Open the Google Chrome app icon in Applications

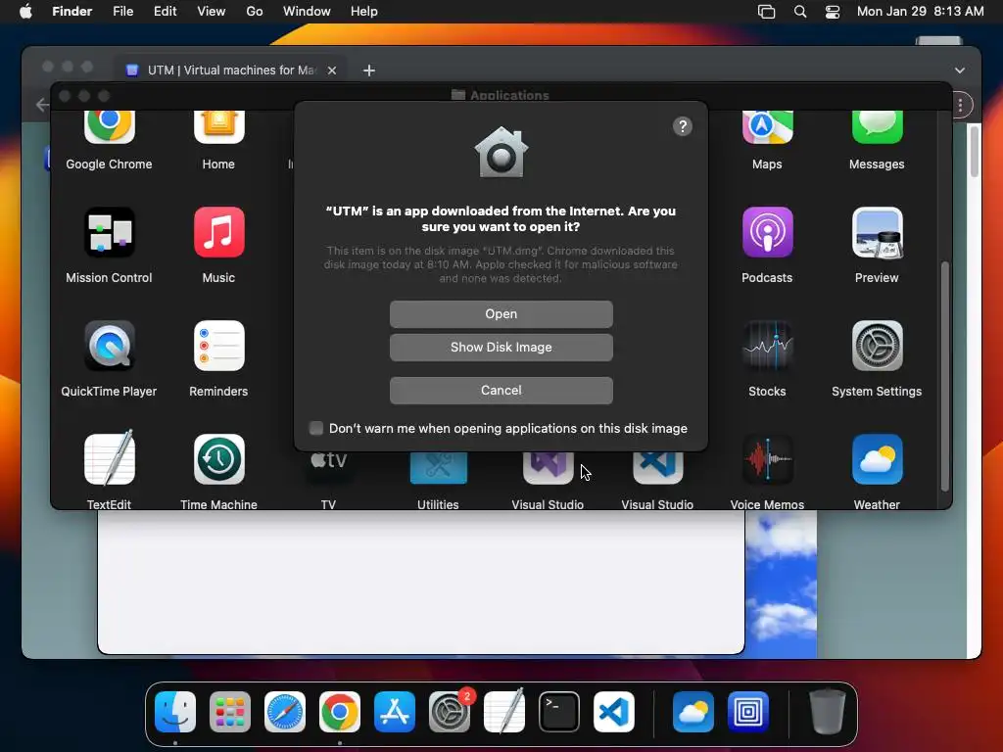click(x=110, y=127)
